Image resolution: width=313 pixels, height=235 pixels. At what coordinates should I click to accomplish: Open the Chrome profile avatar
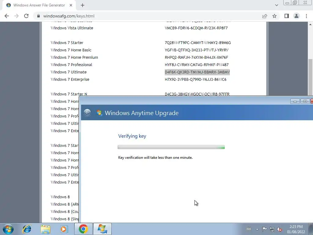coord(296,16)
